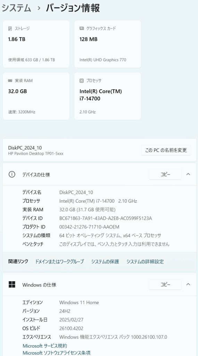Viewport: 198px width, 356px height.
Task: Click the installed RAM icon
Action: pyautogui.click(x=10, y=81)
